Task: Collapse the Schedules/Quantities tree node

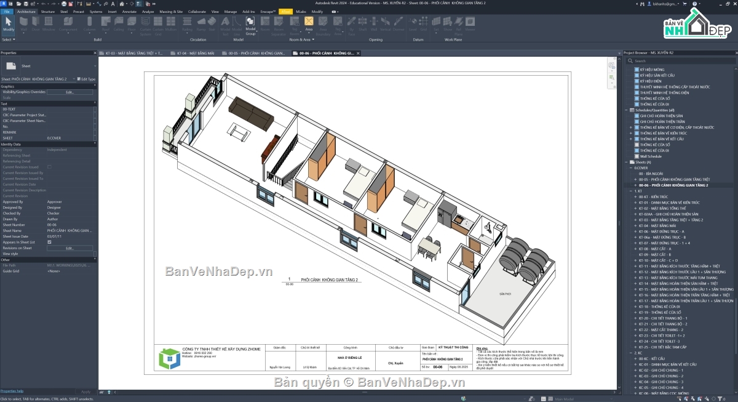Action: point(626,110)
